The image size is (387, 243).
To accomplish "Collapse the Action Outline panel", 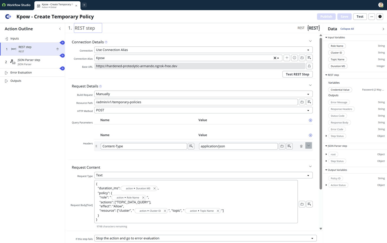I will coord(60,29).
